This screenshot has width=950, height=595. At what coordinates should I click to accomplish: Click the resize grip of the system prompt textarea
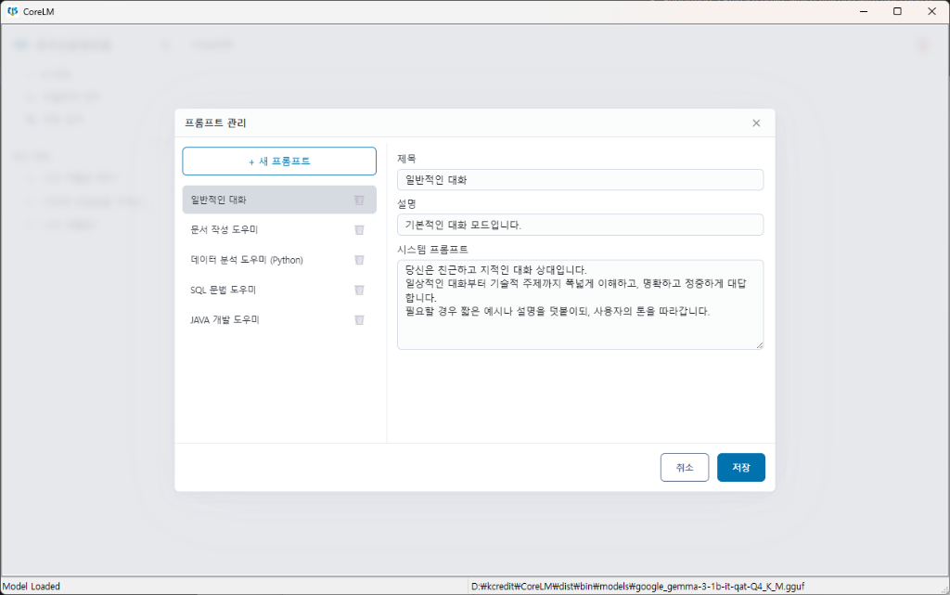[759, 344]
